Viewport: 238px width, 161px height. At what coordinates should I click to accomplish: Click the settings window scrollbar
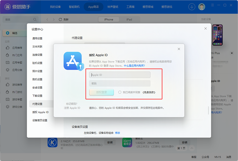(208, 110)
